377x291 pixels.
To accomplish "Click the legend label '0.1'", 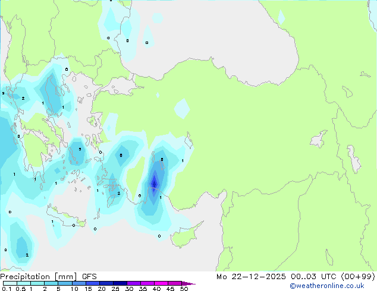I will coord(7,289).
